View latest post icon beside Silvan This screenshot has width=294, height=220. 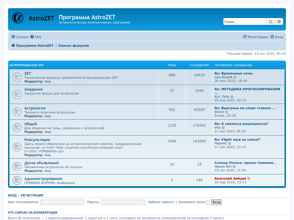[227, 112]
